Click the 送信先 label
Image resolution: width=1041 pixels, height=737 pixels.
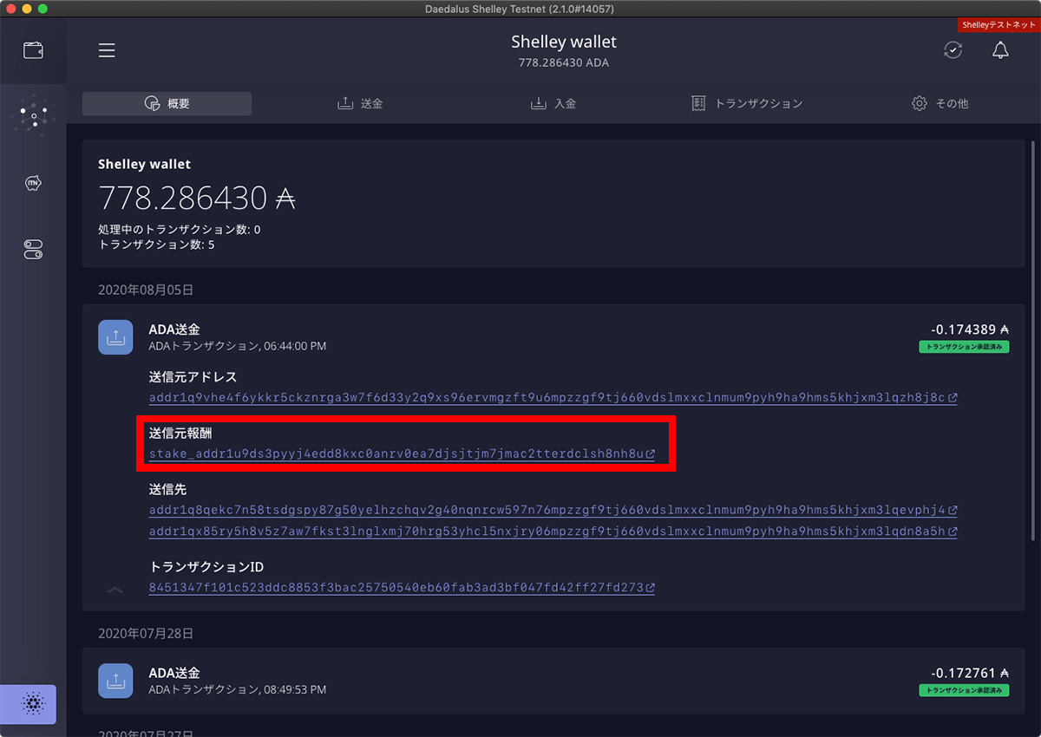[167, 489]
